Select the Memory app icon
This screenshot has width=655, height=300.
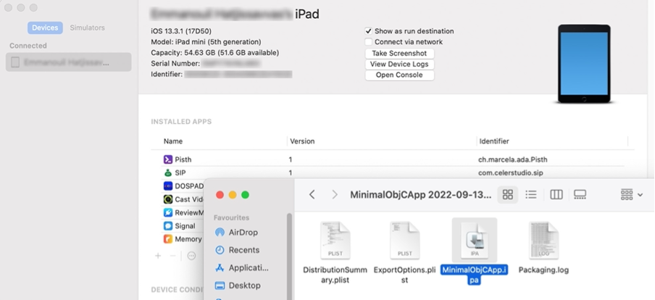pyautogui.click(x=168, y=239)
